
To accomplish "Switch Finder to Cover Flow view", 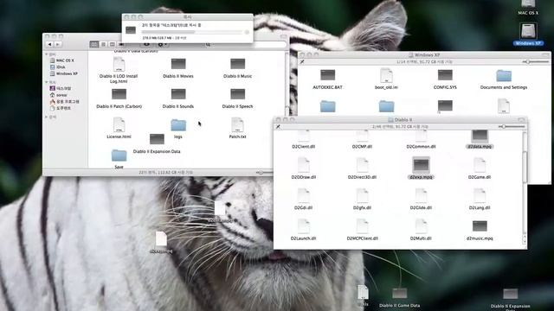I will click(120, 44).
